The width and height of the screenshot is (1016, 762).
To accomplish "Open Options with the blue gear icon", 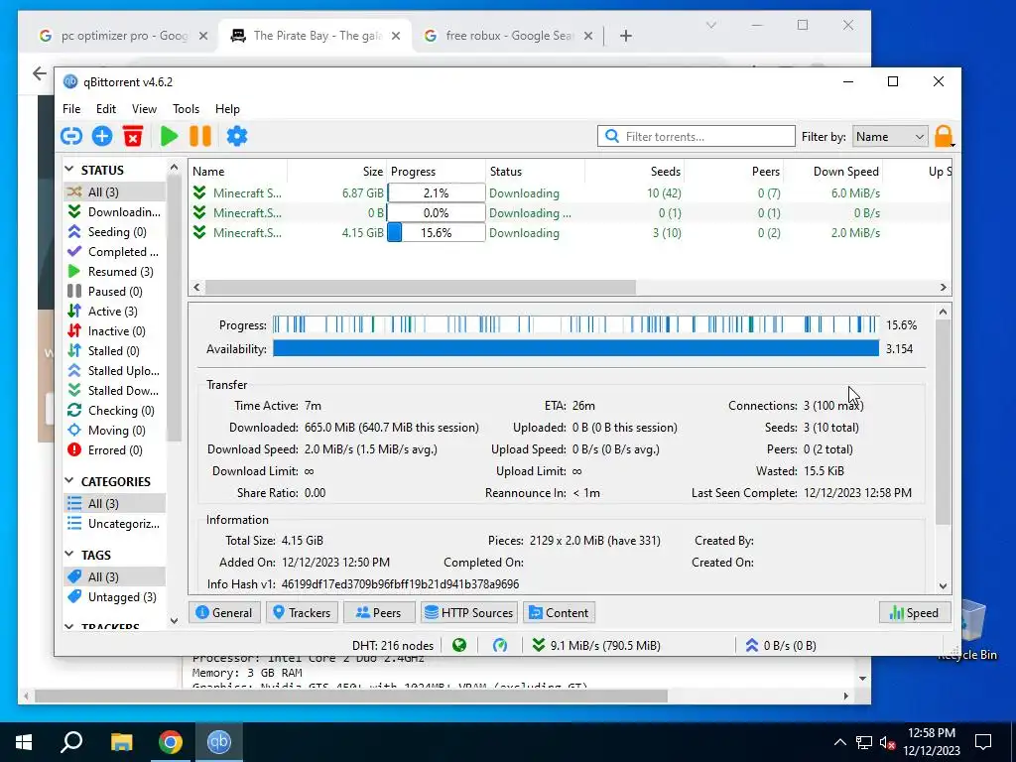I will coord(236,136).
